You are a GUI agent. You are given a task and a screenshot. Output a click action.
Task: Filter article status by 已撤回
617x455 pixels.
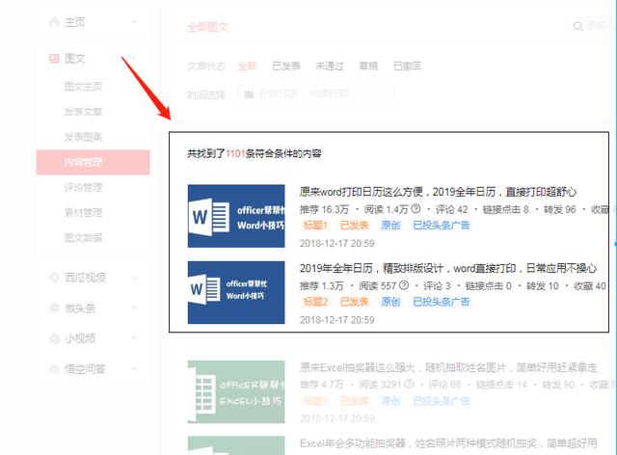click(x=407, y=66)
